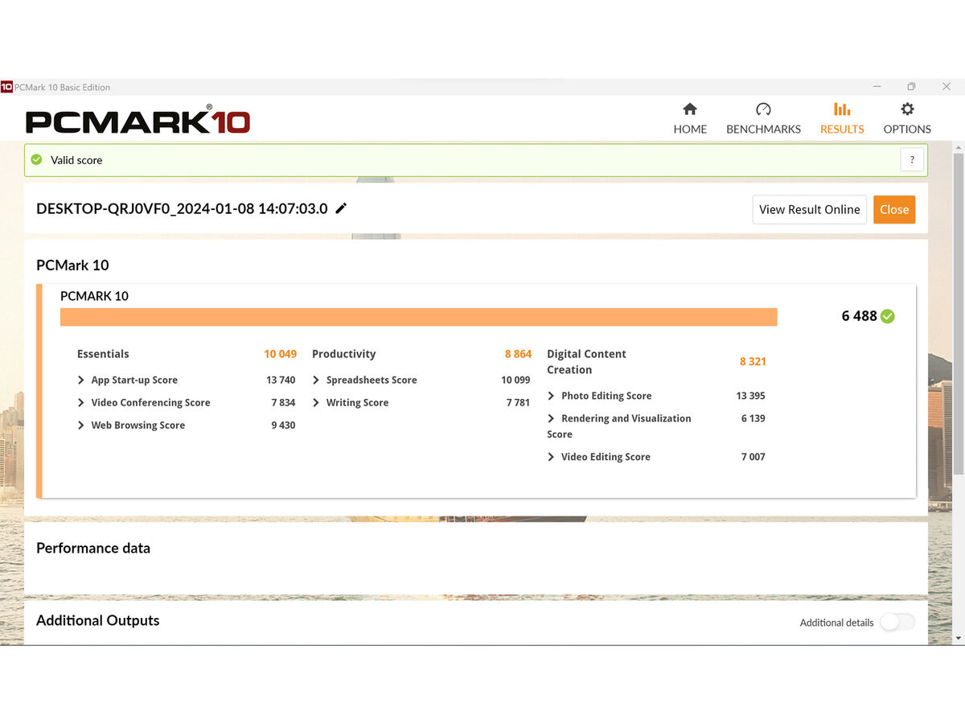Click the overall score 6 488

(x=859, y=316)
